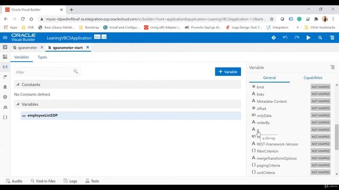Image resolution: width=339 pixels, height=190 pixels.
Task: Click NOT MAPPED for limit
Action: tap(320, 87)
